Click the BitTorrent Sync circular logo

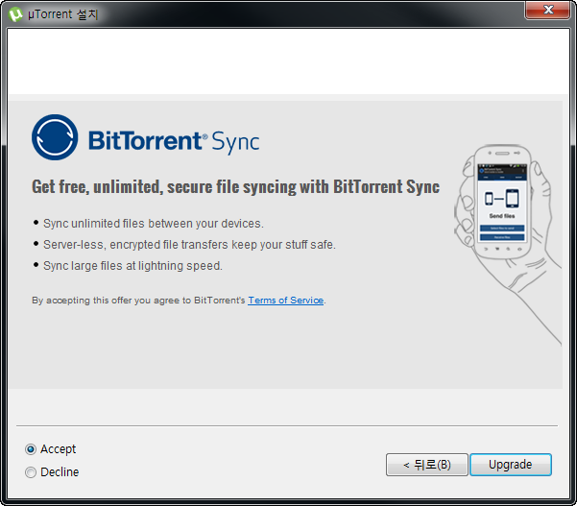point(55,137)
